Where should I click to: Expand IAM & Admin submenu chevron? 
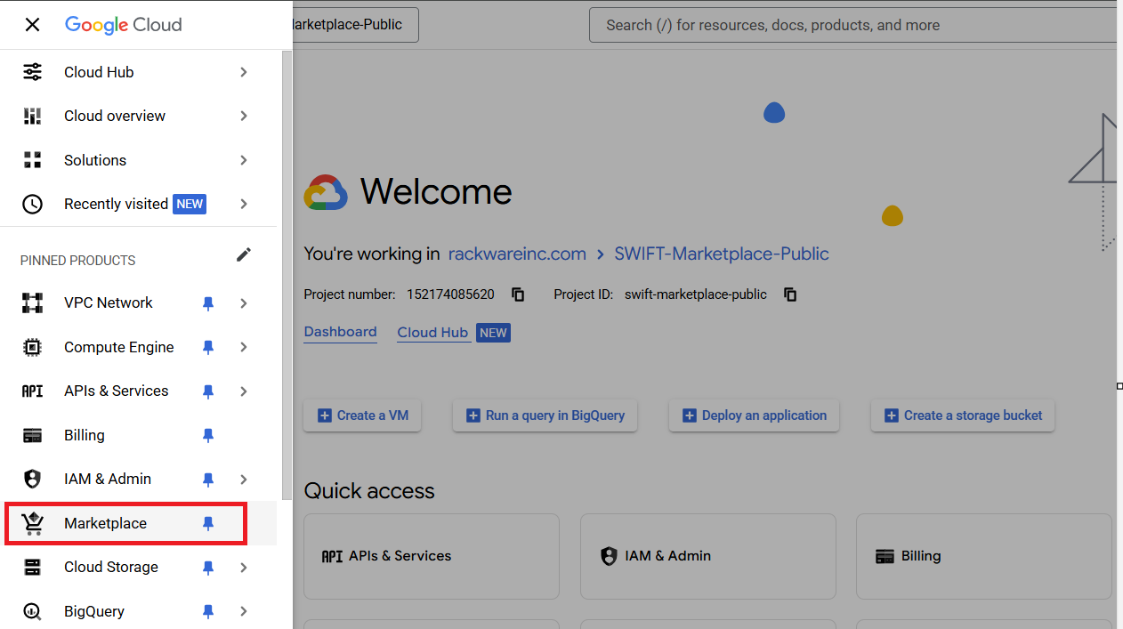pos(244,480)
